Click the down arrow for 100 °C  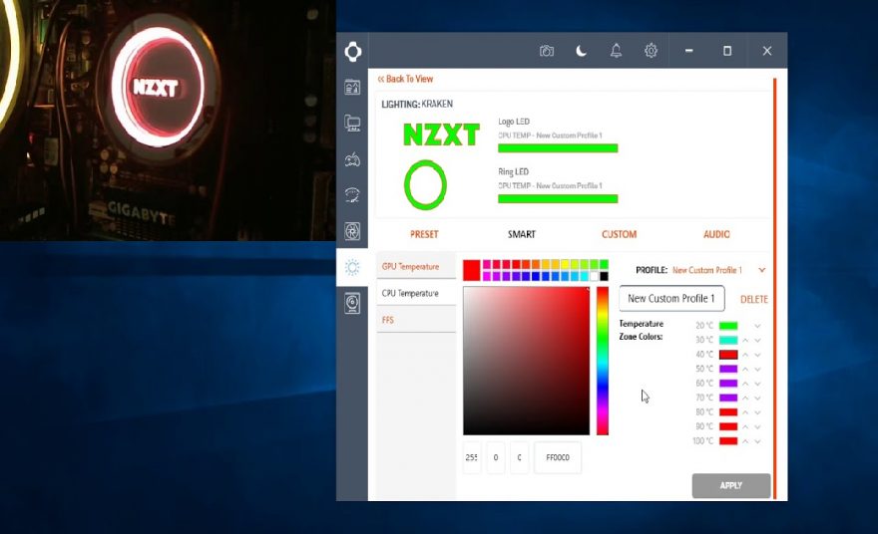point(757,441)
